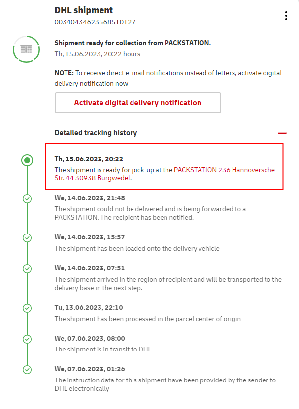Click the current status marker for 15.06.2023
Screen dimensions: 299x409
point(27,160)
